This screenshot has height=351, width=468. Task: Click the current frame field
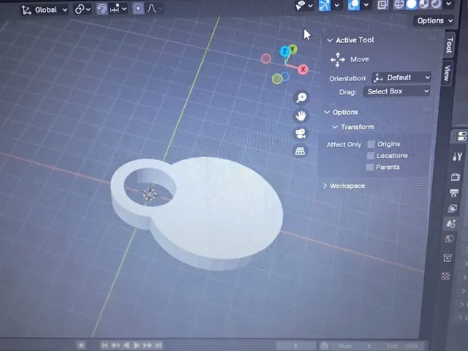[x=295, y=346]
